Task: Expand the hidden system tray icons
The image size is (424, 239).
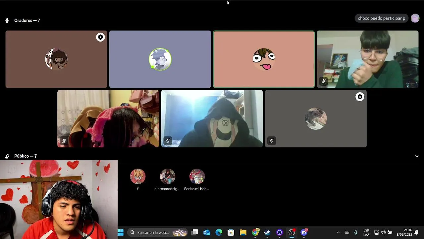Action: (338, 233)
